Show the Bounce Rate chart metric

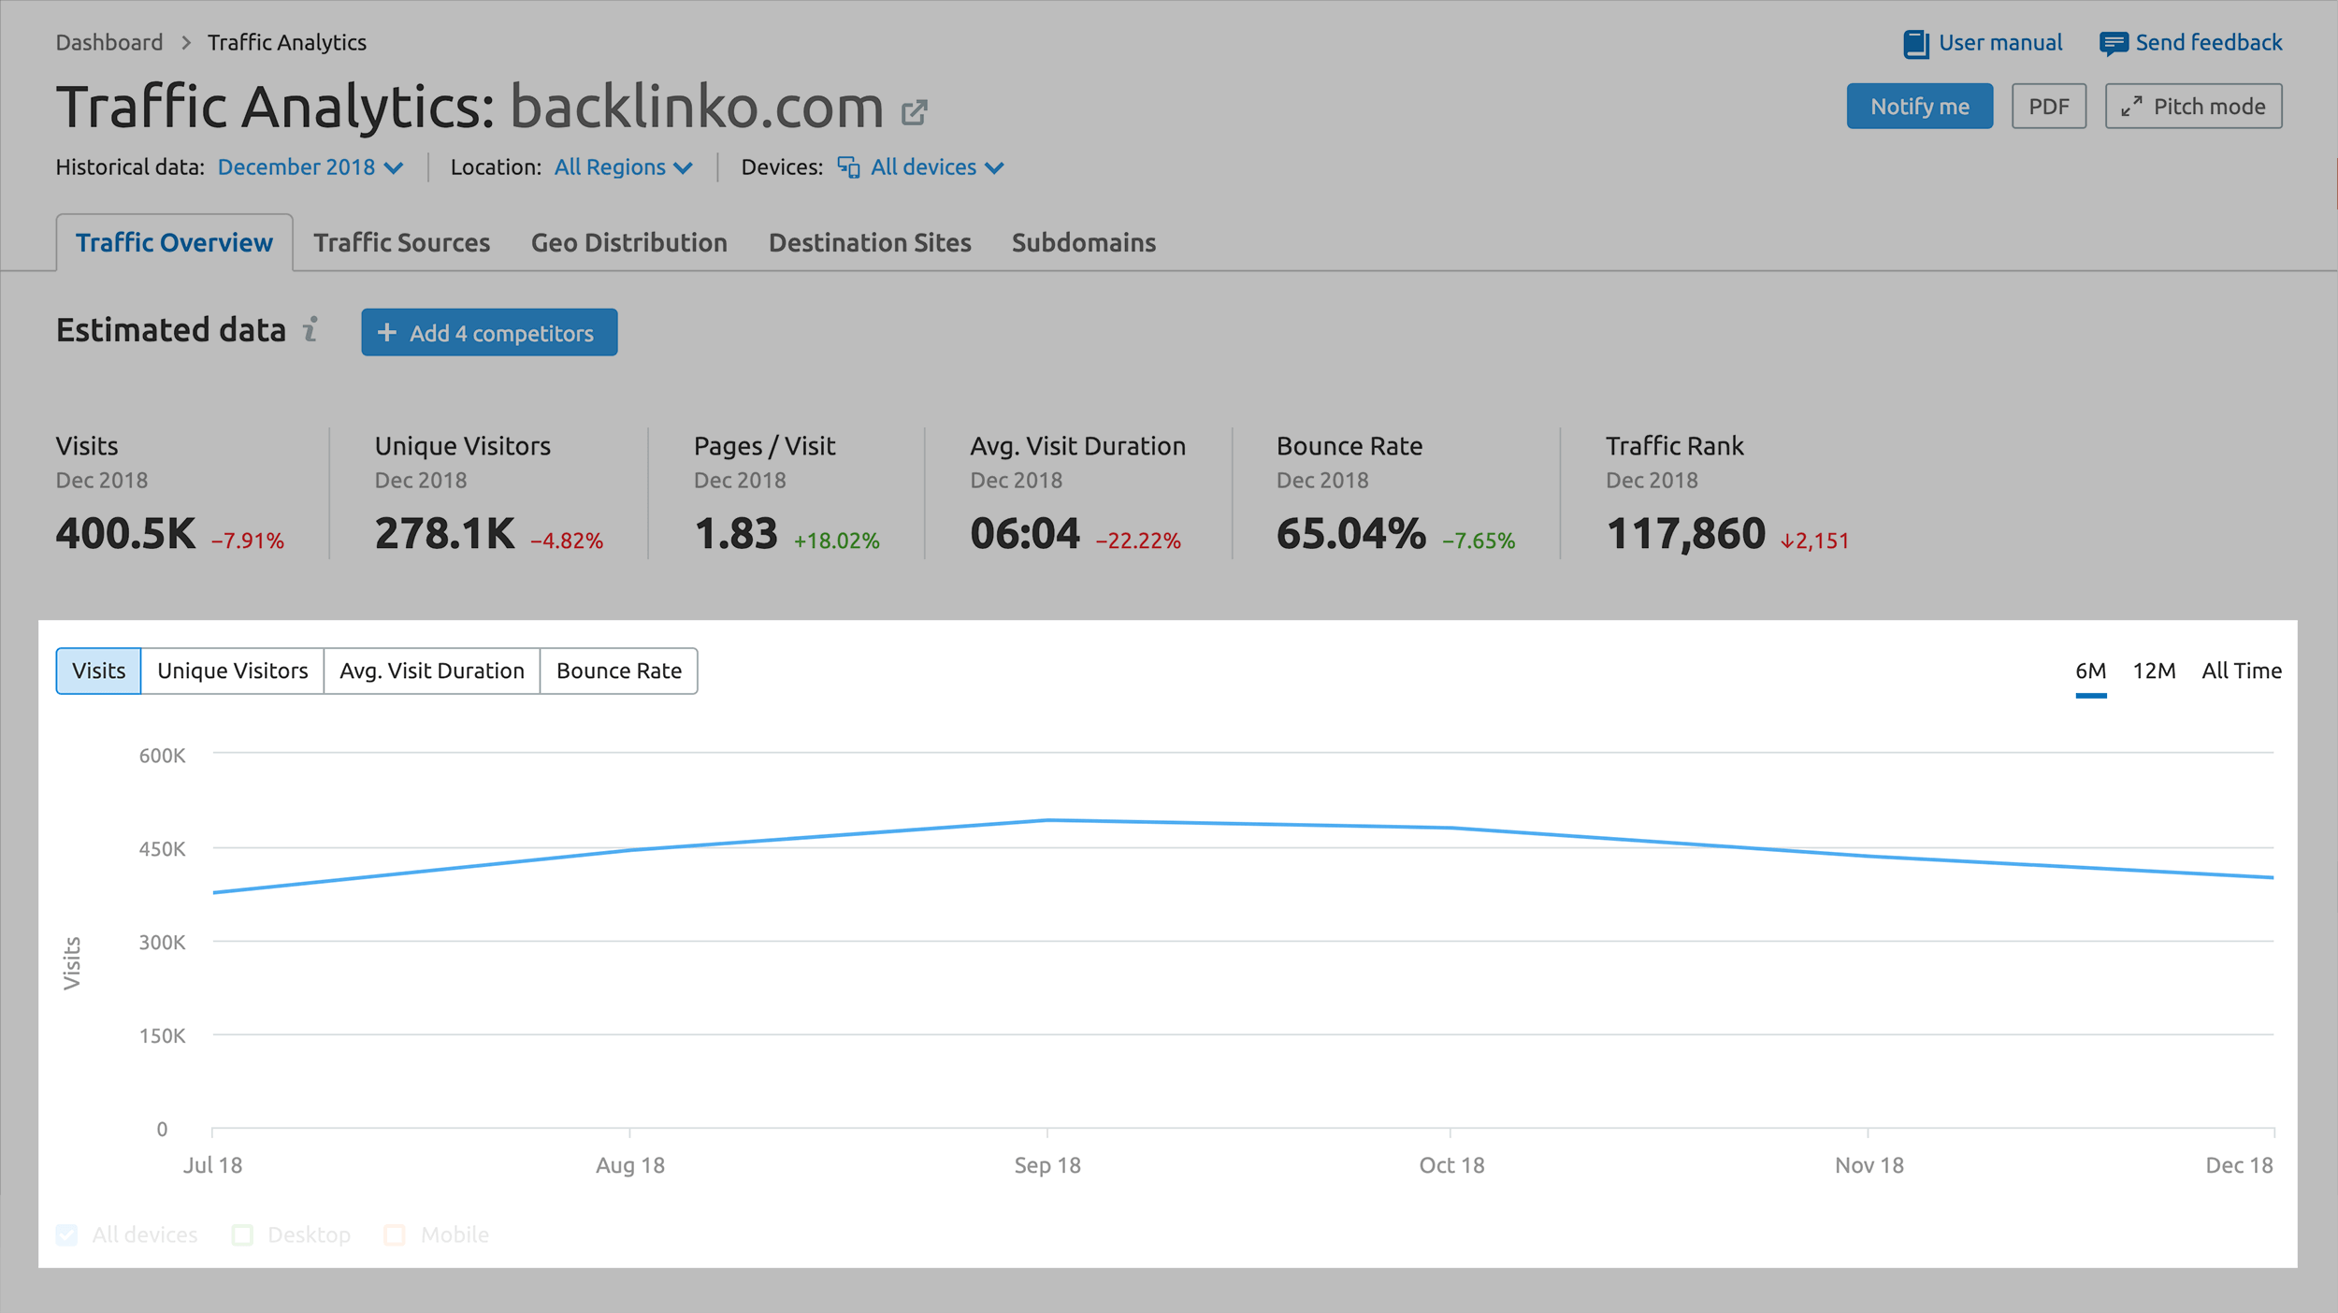tap(618, 671)
